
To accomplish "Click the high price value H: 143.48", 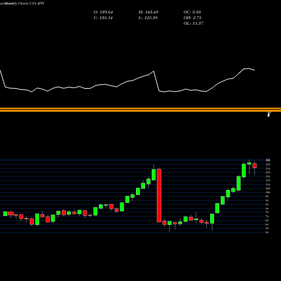I will 148,12.
